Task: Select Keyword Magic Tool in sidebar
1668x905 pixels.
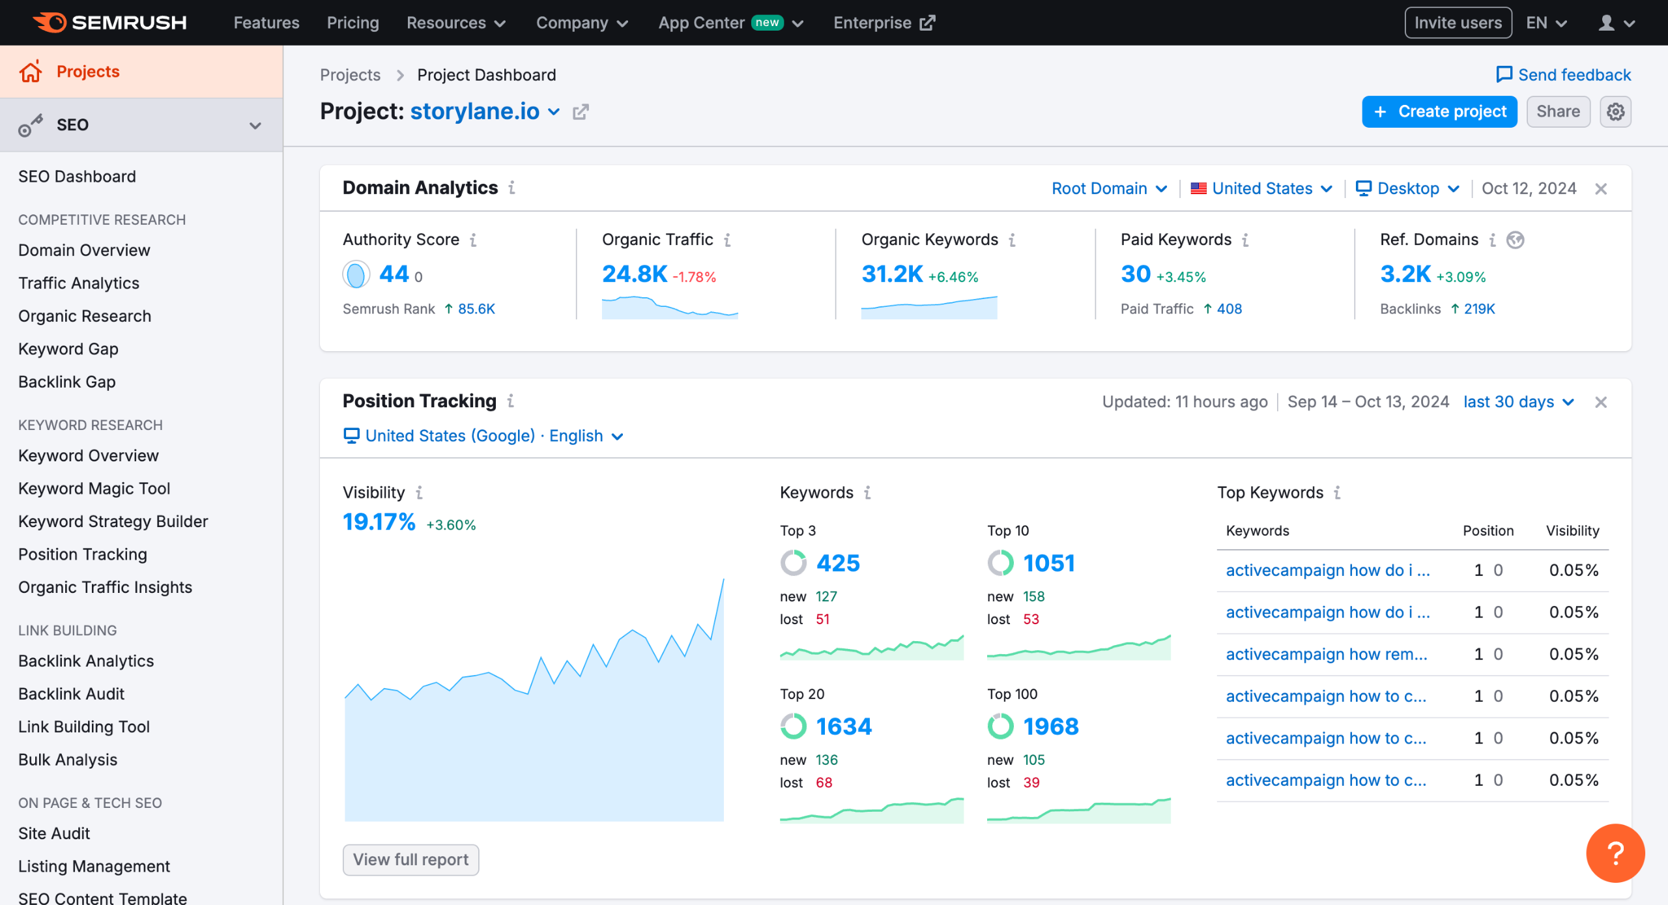Action: 94,489
